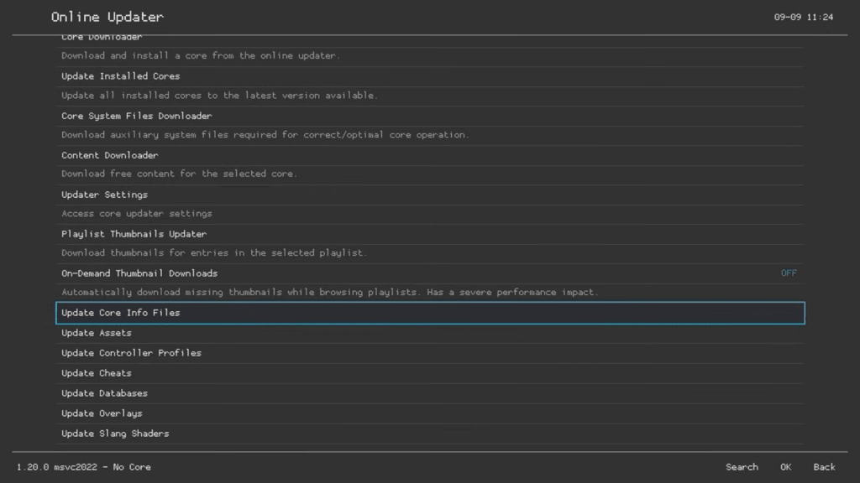Image resolution: width=860 pixels, height=483 pixels.
Task: Start Update Databases
Action: [104, 393]
